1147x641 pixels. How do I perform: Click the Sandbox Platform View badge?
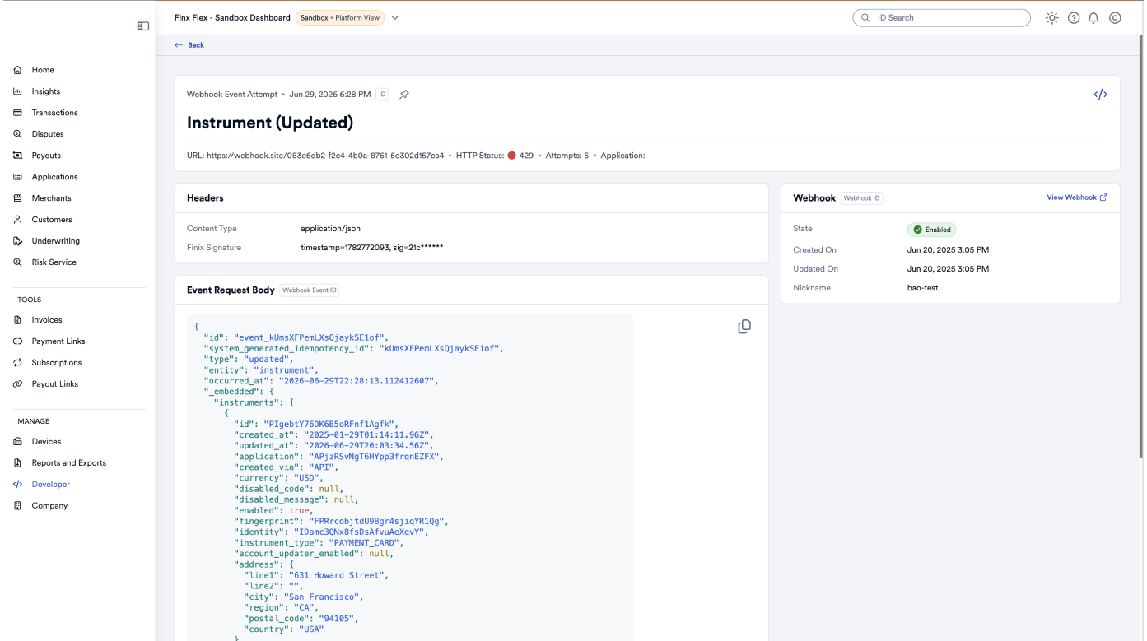click(340, 18)
